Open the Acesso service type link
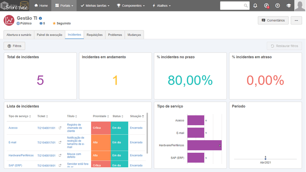This screenshot has width=306, height=172. click(x=13, y=128)
